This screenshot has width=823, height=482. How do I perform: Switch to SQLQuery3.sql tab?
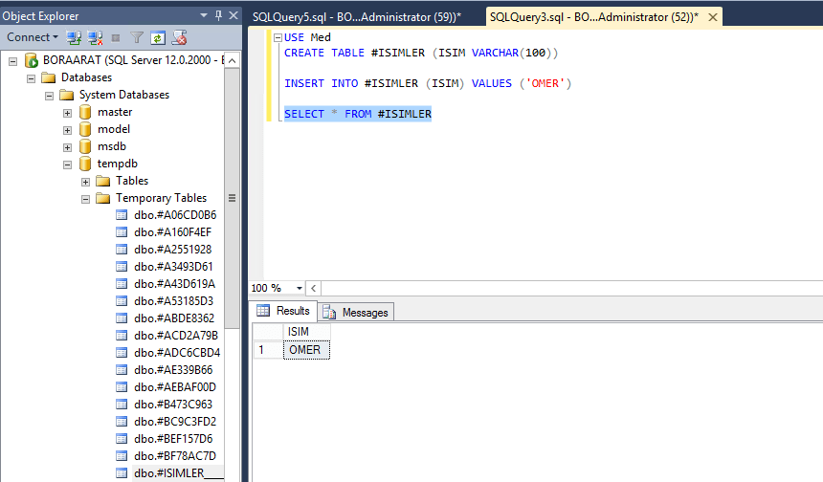594,17
